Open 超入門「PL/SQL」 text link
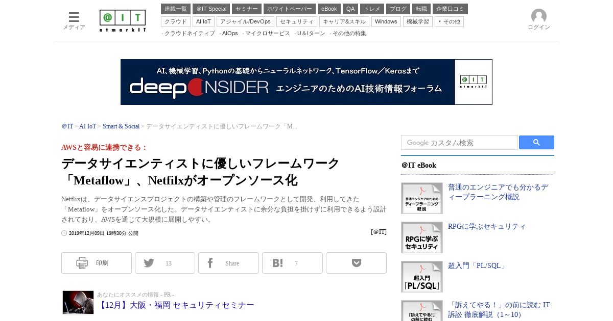Screen dimensions: 613x321 point(478,266)
